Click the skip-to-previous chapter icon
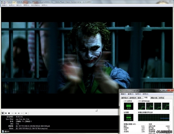The width and height of the screenshot is (174, 134). click(x=13, y=113)
